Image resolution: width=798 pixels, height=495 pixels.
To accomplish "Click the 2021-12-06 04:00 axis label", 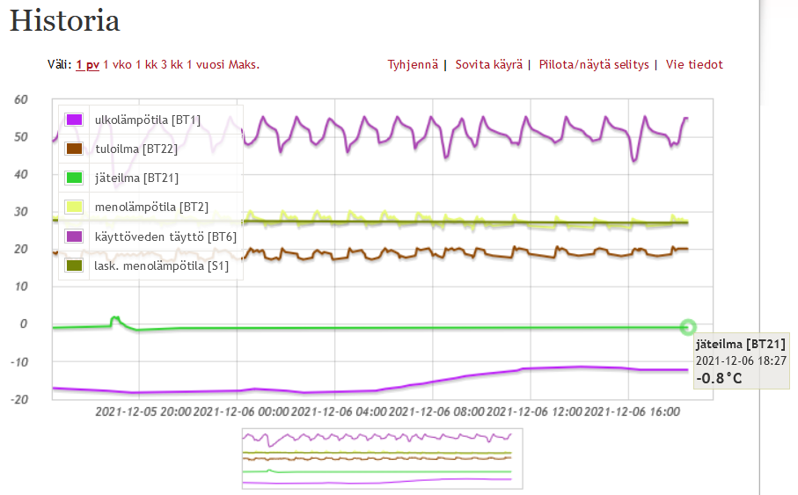I will [339, 411].
